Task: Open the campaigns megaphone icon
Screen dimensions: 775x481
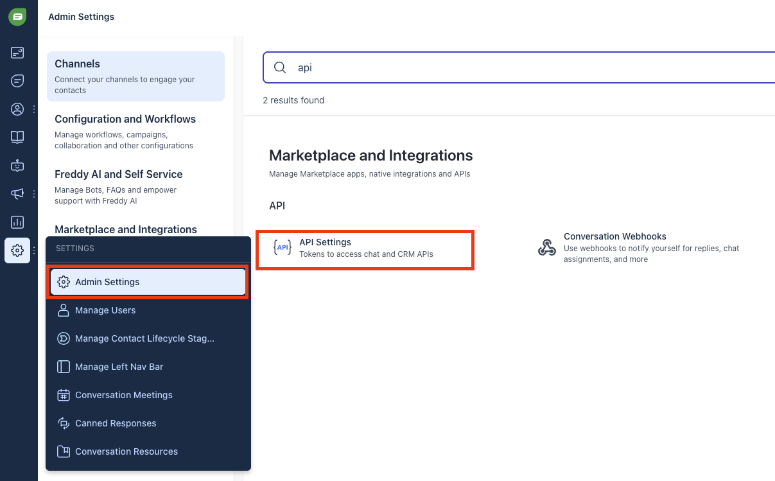Action: [x=17, y=194]
